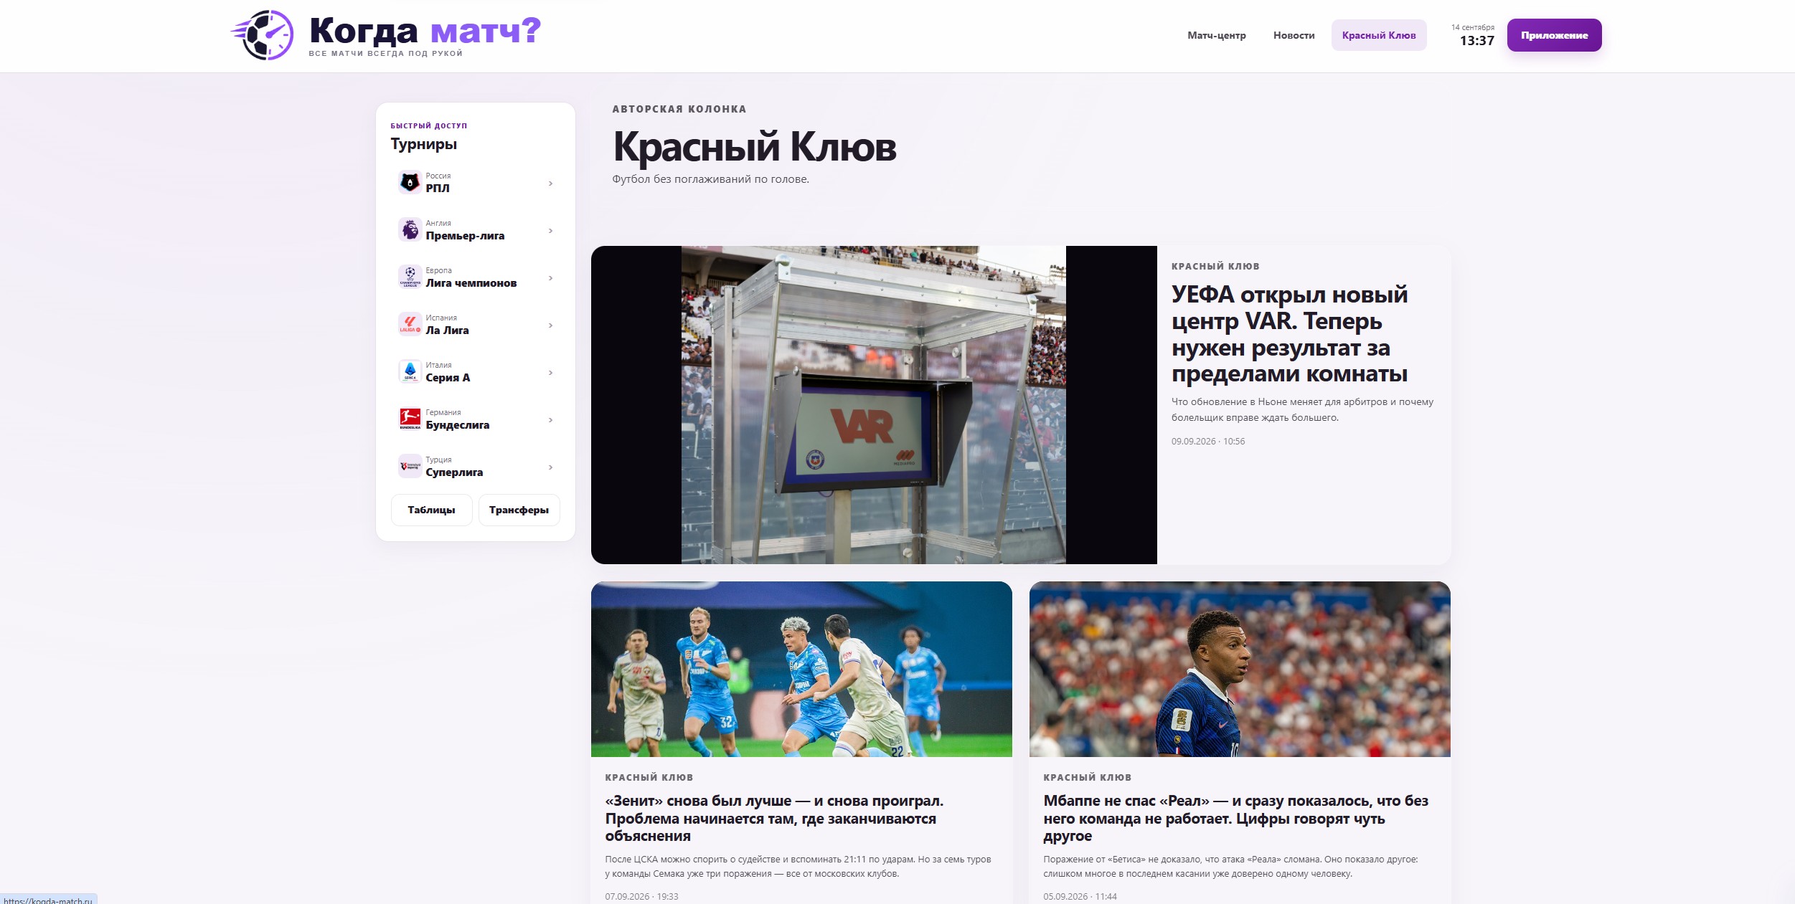Click the Бундеслига tournament label
The image size is (1795, 904).
click(457, 425)
